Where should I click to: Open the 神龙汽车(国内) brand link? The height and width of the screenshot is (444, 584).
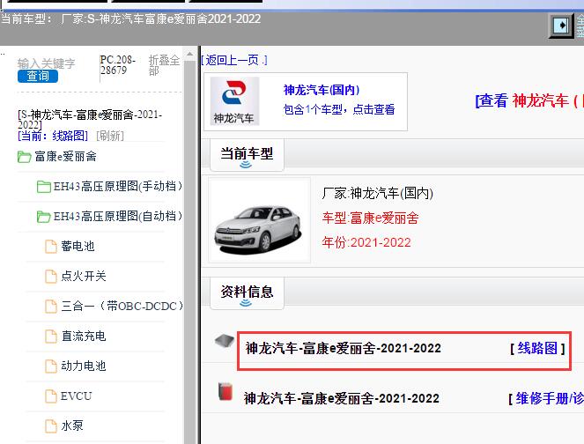[x=322, y=90]
